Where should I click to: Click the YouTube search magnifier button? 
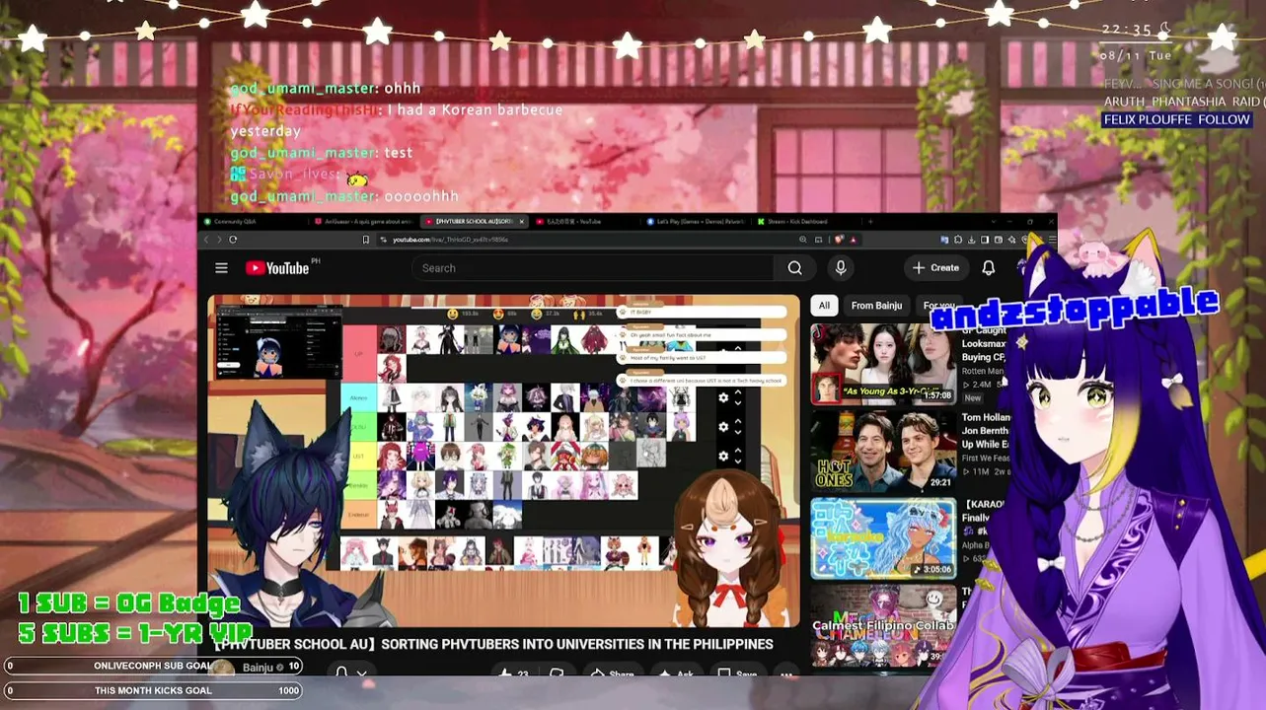coord(794,268)
